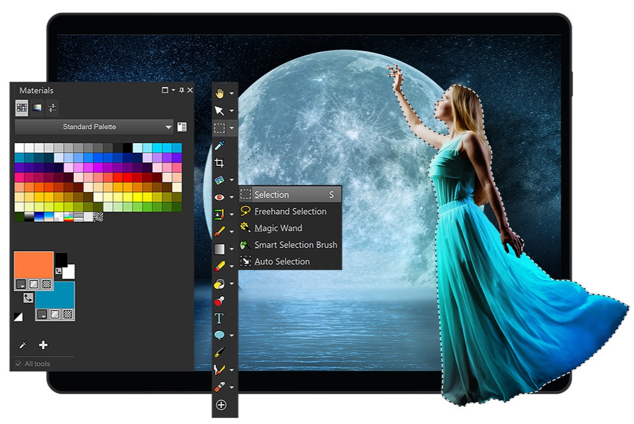The image size is (634, 424).
Task: Choose Magic Wand from the menu
Action: 290,228
